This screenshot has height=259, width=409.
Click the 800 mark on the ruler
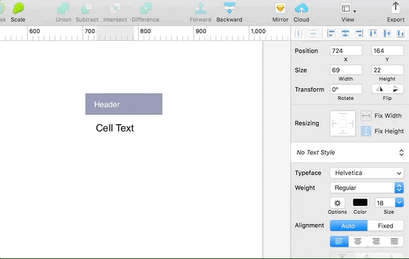(145, 31)
